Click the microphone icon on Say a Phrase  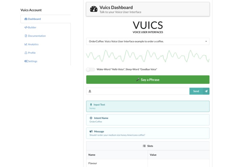(x=138, y=79)
